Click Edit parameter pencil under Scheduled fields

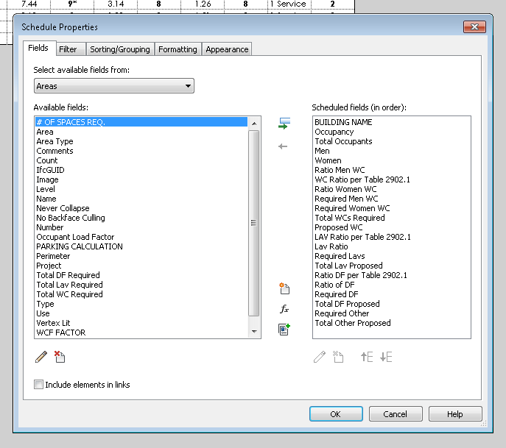[320, 357]
